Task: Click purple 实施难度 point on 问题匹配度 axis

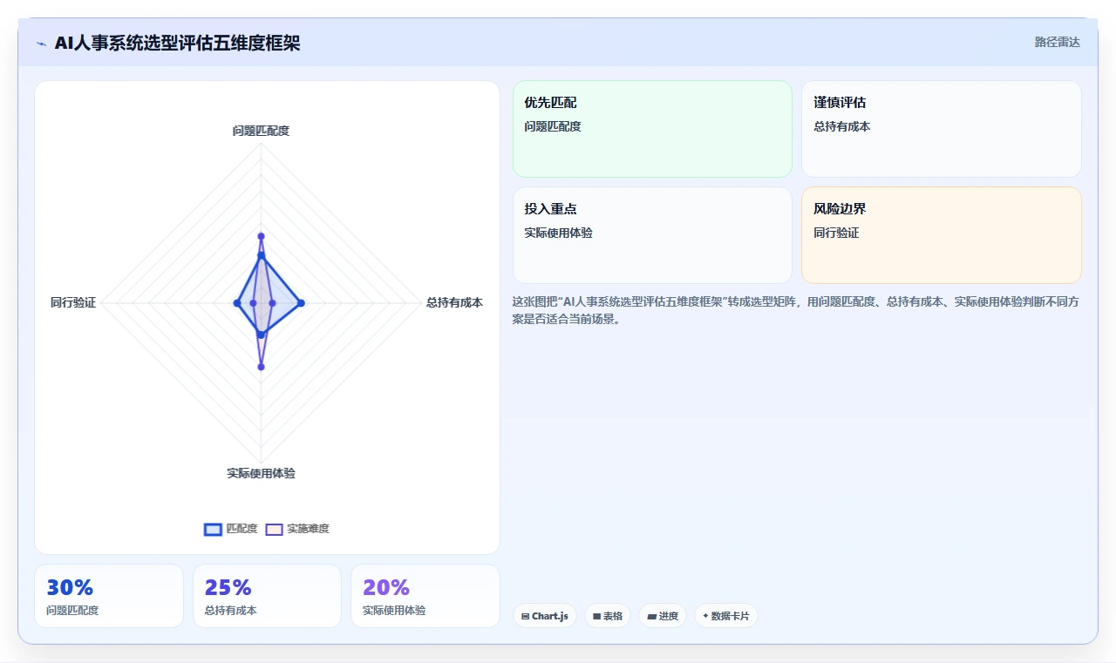Action: (261, 236)
